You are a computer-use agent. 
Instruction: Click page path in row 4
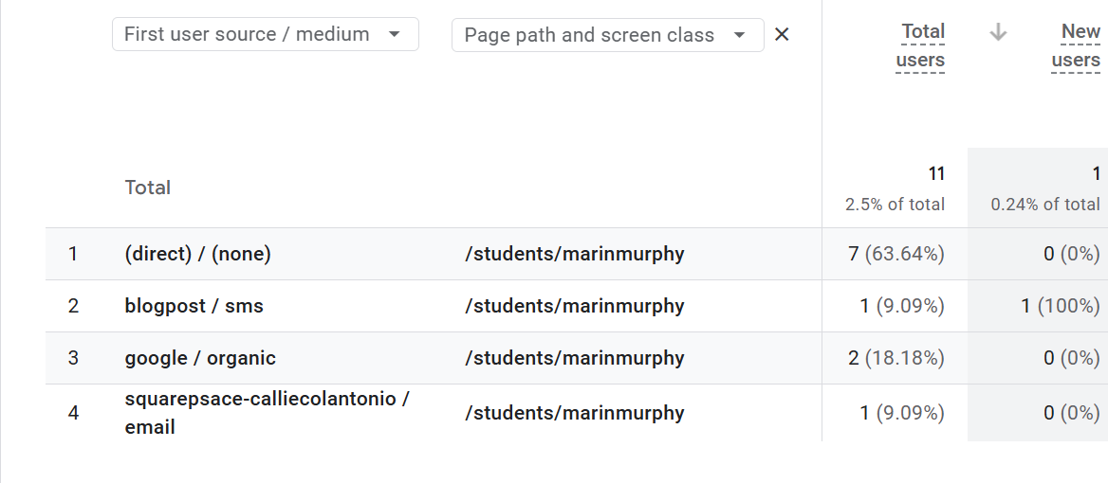pos(574,413)
